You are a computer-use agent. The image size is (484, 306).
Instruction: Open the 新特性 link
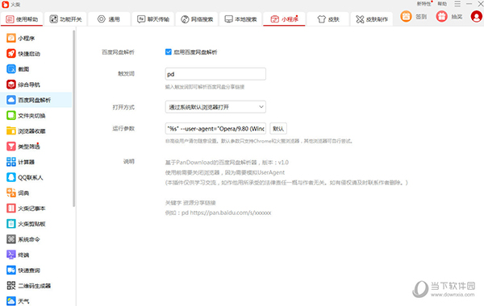pos(423,4)
